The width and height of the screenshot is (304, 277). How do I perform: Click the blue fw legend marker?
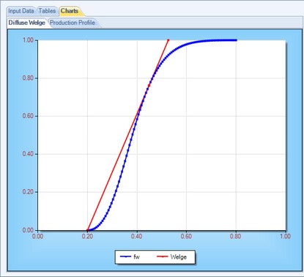click(x=126, y=256)
